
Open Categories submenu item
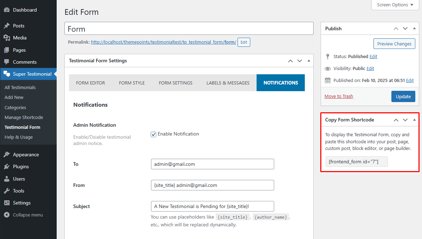pos(15,107)
